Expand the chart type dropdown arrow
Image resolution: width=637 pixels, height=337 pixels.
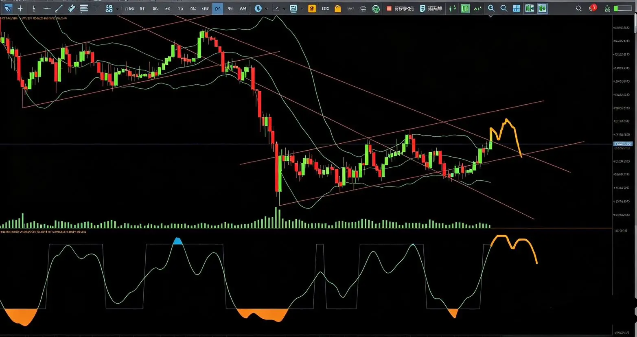(x=284, y=9)
